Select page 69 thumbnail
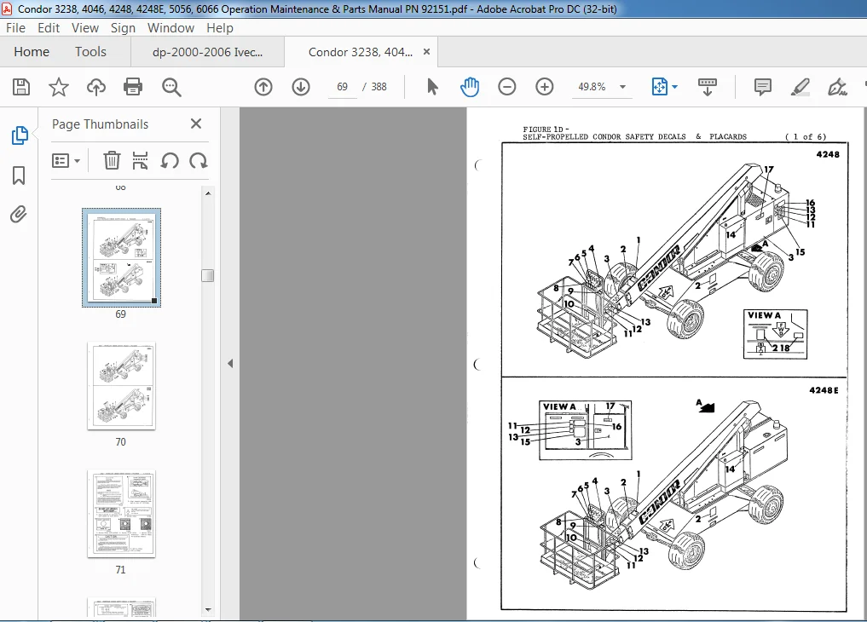The height and width of the screenshot is (622, 867). click(x=121, y=257)
